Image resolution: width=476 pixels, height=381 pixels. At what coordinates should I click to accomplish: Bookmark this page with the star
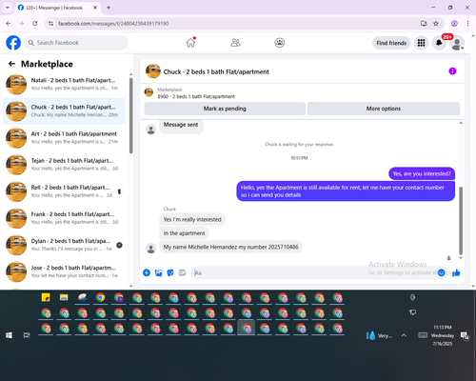tap(436, 24)
